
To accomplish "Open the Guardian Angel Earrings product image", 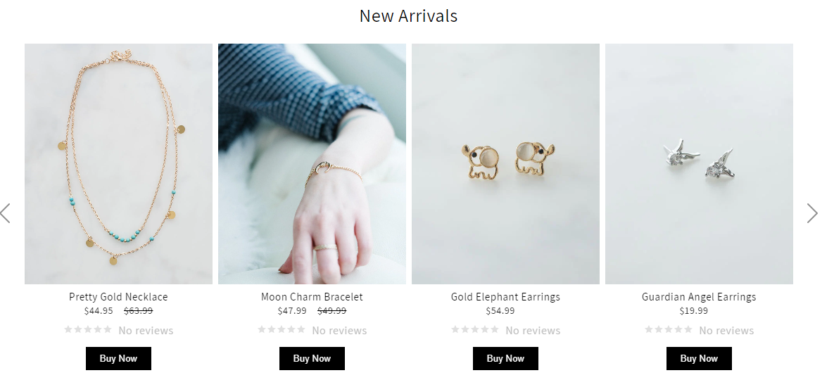I will [x=700, y=164].
